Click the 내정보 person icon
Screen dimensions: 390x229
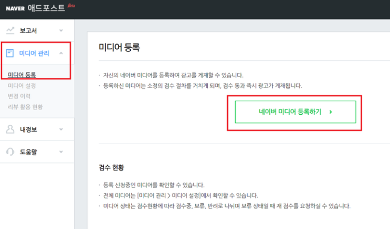click(10, 129)
